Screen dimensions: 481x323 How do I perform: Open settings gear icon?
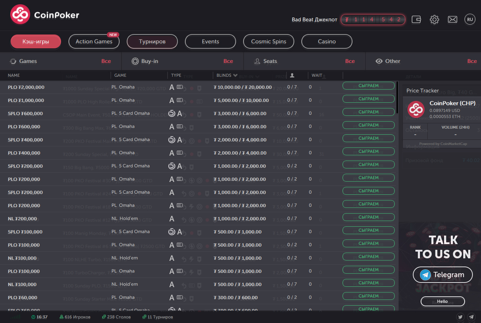(434, 20)
